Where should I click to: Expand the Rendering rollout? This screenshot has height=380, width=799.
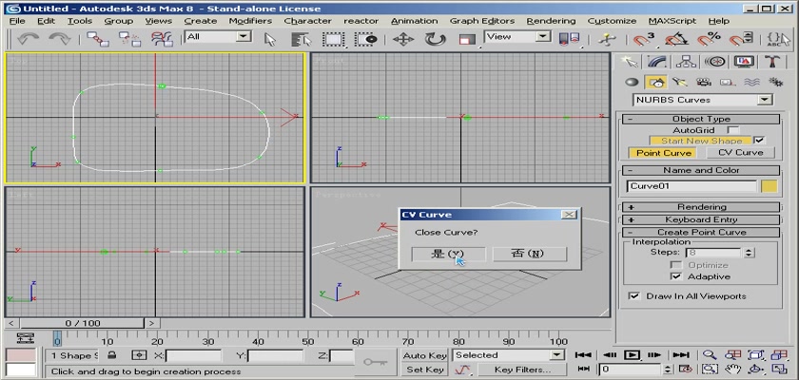coord(701,206)
